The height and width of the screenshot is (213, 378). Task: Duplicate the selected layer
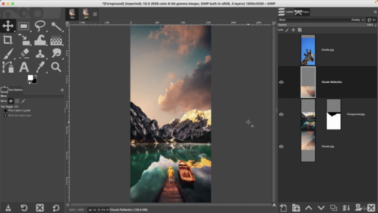coord(334,208)
